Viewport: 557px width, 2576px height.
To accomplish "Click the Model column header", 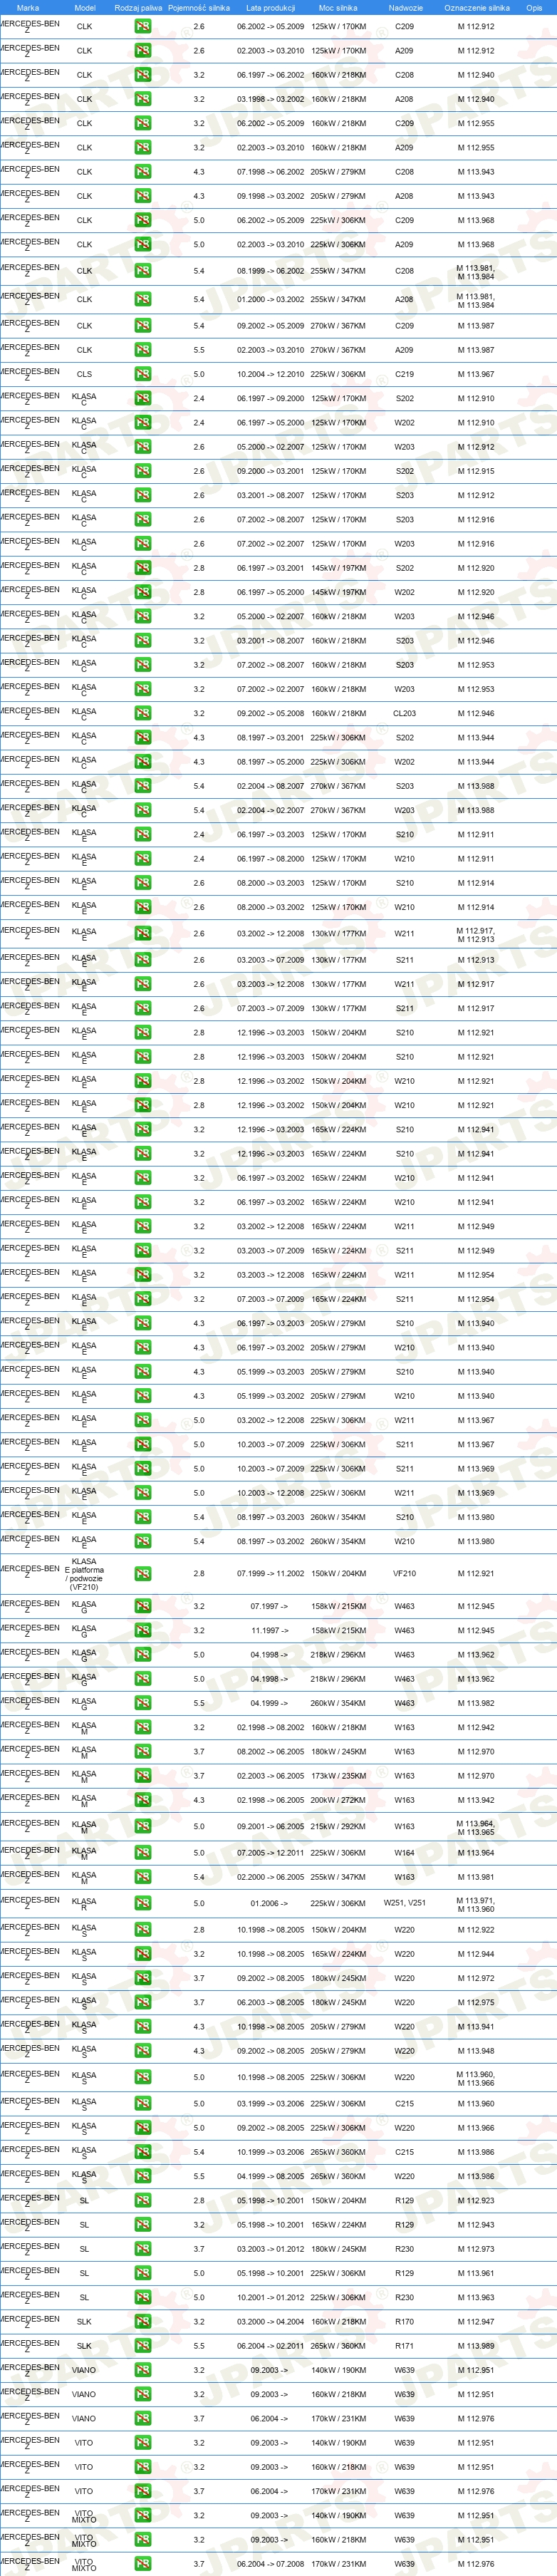I will pyautogui.click(x=85, y=7).
